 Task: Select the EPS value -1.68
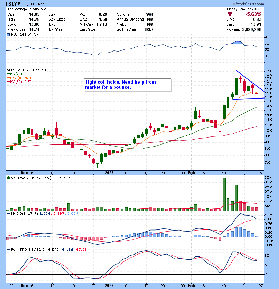102,19
